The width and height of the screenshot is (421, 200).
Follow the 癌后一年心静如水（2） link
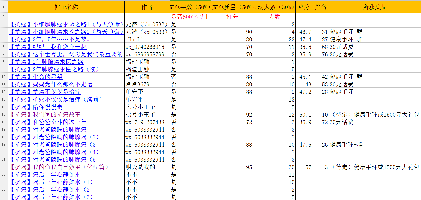tap(52, 190)
